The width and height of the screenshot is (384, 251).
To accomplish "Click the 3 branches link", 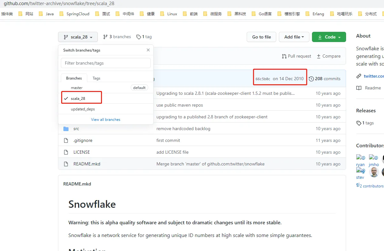I will (x=117, y=37).
